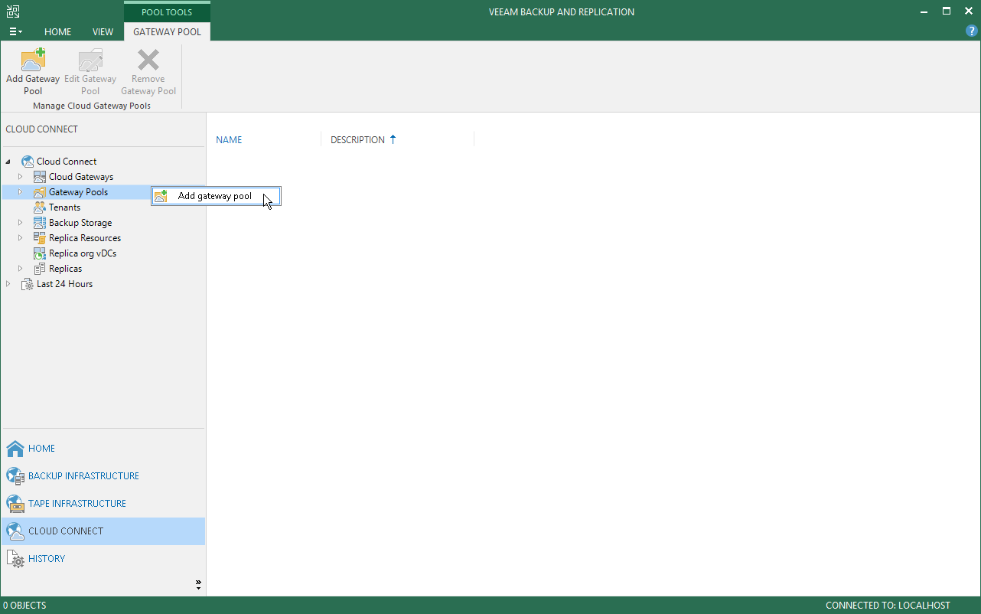Expand the navigation pane overflow chevron
Screen dimensions: 981x614
coord(198,584)
